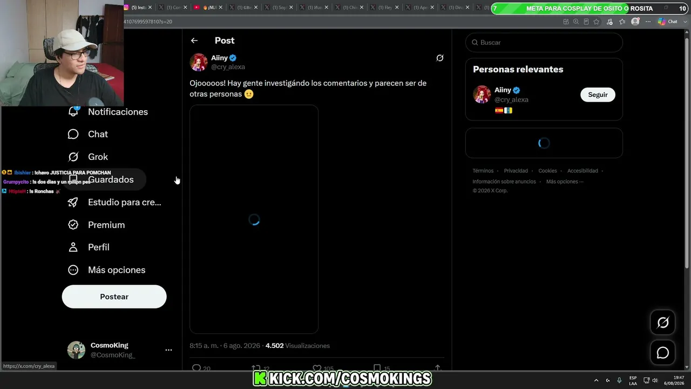Click the 4.502 Visualizaciones count
The width and height of the screenshot is (691, 389).
(x=297, y=346)
